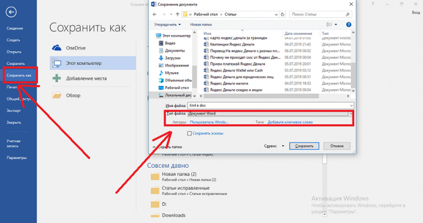The width and height of the screenshot is (423, 223).
Task: Click Word icon of Квитанции Яндекс Деньги file
Action: pyautogui.click(x=206, y=44)
